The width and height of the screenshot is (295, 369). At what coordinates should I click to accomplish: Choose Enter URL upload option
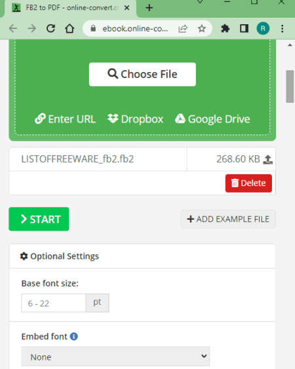[x=65, y=119]
